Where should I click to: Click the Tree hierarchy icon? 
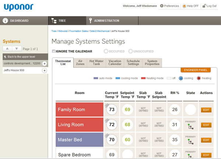coord(54,21)
